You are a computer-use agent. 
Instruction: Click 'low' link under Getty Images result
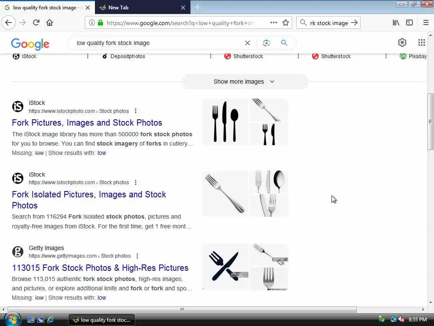(x=102, y=298)
